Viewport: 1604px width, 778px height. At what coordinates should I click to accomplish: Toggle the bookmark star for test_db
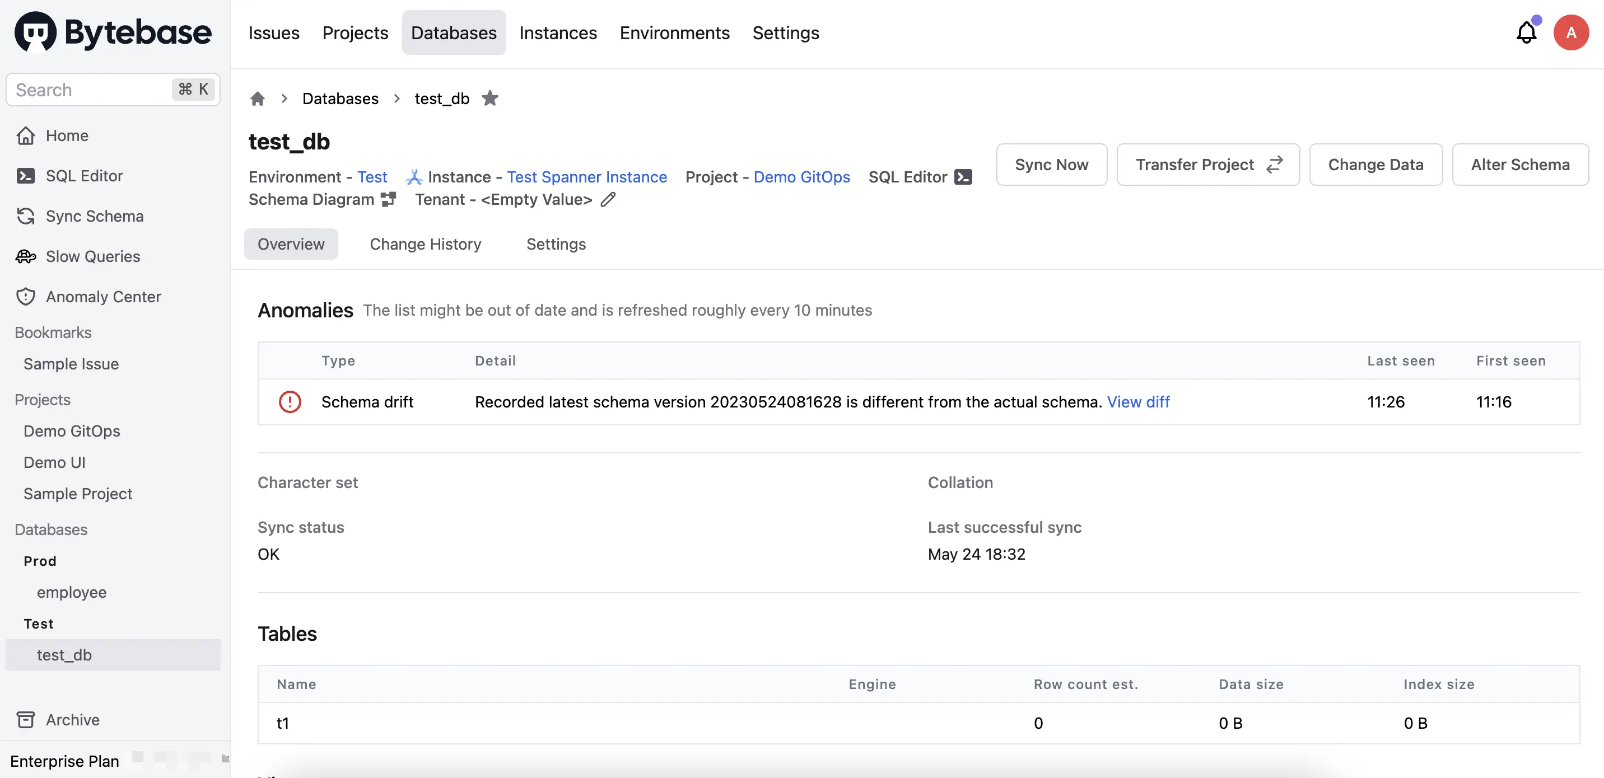[x=490, y=99]
